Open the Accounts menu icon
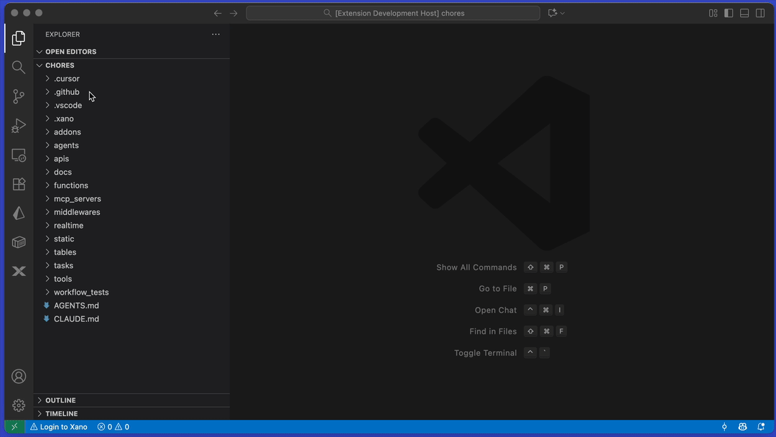 18,377
